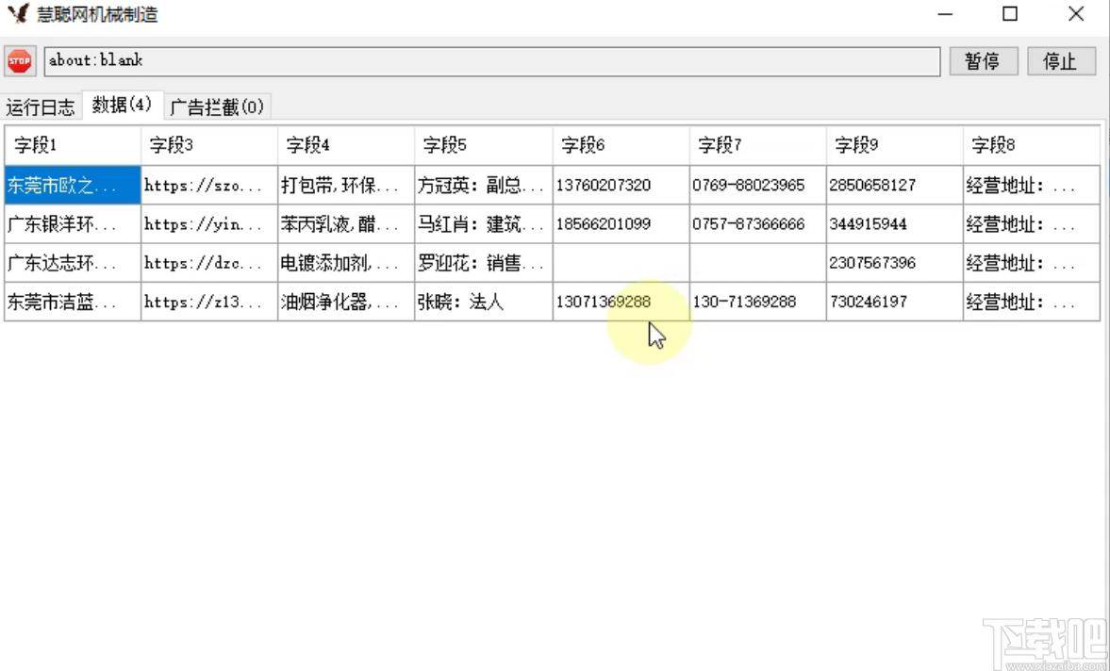Select the 2850658127 cell
1110x671 pixels.
(x=895, y=186)
